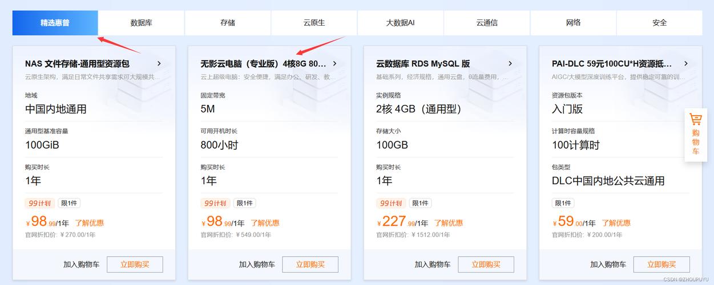714x285 pixels.
Task: Click the ¥227.99/1年 price
Action: click(x=402, y=221)
